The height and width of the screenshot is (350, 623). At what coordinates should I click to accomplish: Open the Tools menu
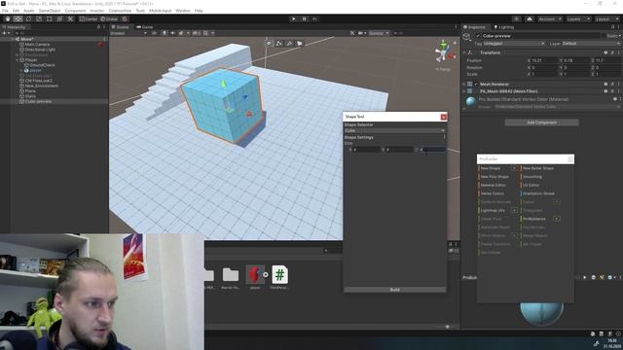140,11
